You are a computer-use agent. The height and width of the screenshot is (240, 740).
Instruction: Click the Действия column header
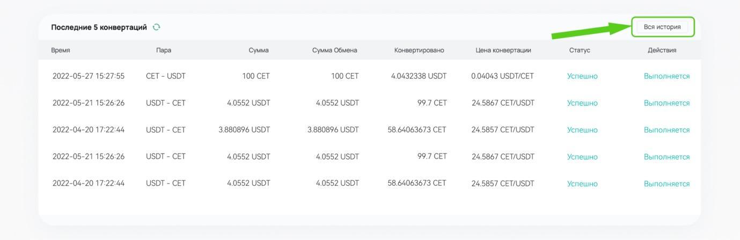click(x=662, y=50)
